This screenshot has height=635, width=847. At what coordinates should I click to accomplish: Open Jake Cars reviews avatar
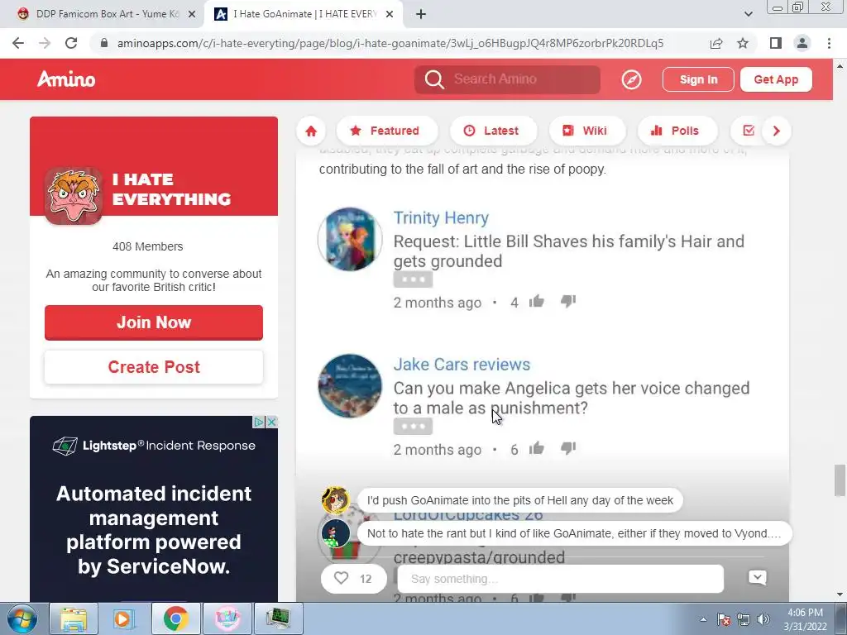point(350,386)
